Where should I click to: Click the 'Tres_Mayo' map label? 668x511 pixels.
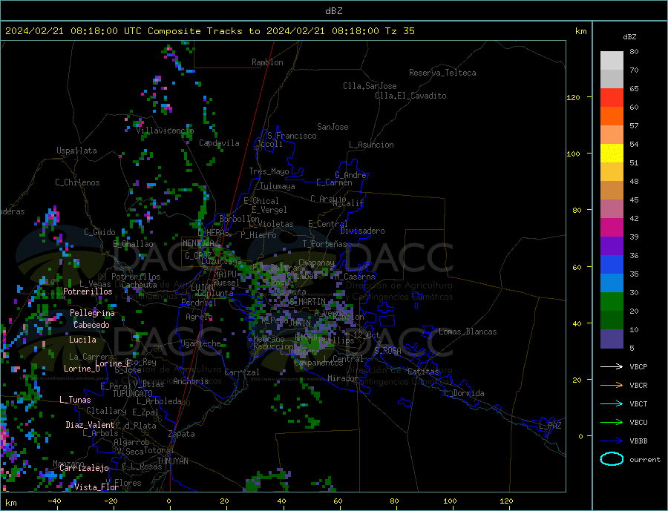269,171
